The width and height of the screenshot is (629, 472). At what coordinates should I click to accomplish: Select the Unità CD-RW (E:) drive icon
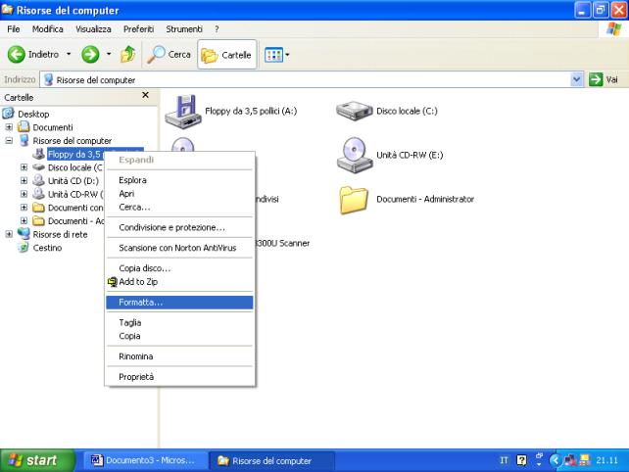tap(354, 154)
